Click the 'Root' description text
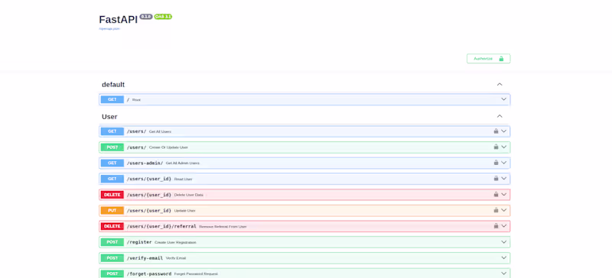Viewport: 612px width, 278px height. [136, 100]
